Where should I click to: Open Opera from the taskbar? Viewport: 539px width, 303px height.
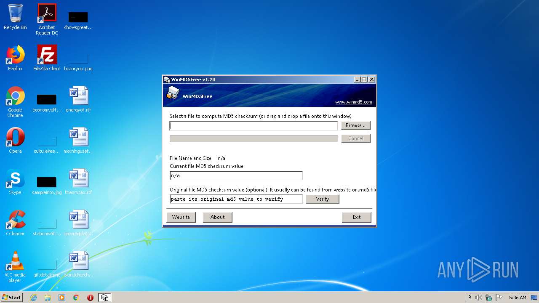pyautogui.click(x=90, y=298)
